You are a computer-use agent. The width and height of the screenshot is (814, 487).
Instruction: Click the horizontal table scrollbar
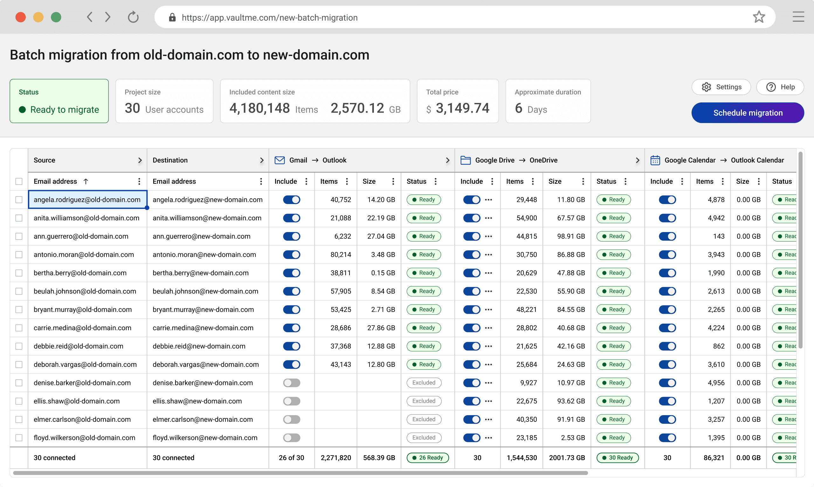pos(300,473)
